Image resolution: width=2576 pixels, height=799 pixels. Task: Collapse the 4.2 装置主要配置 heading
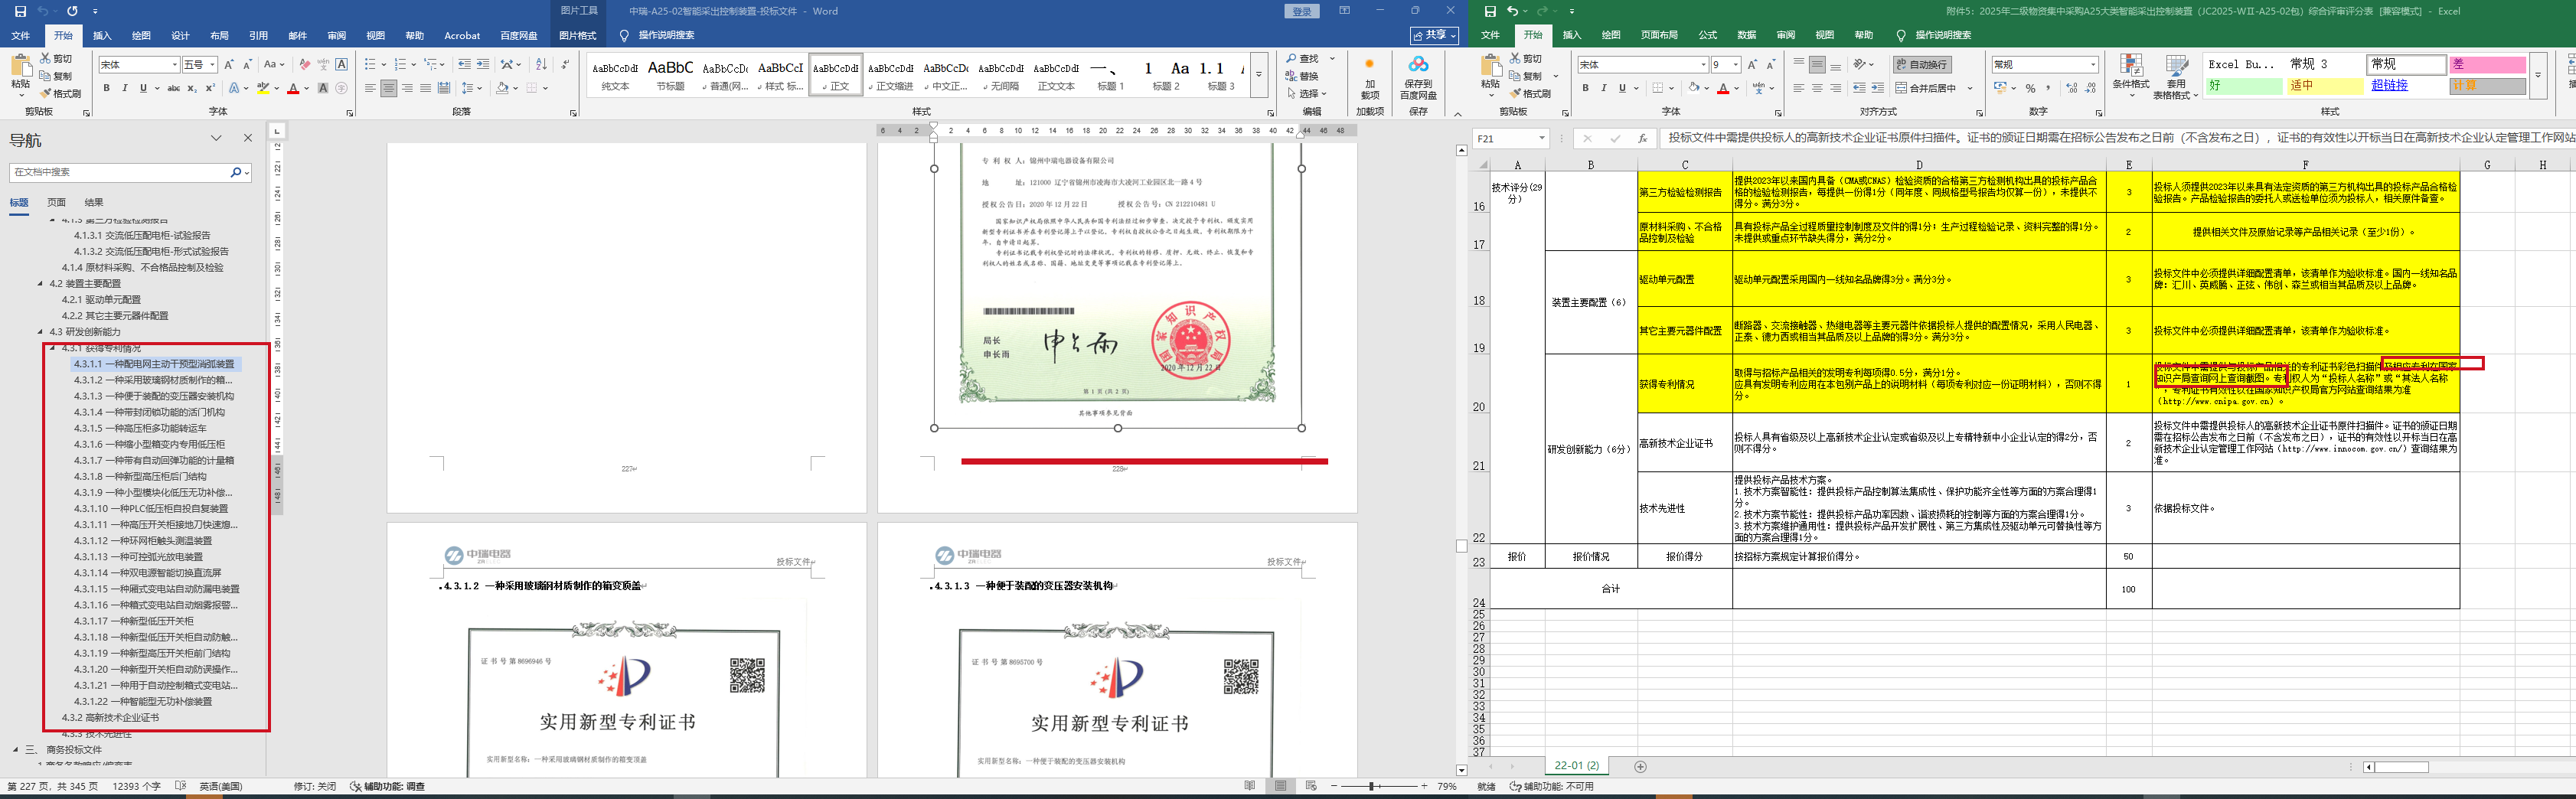click(x=41, y=284)
